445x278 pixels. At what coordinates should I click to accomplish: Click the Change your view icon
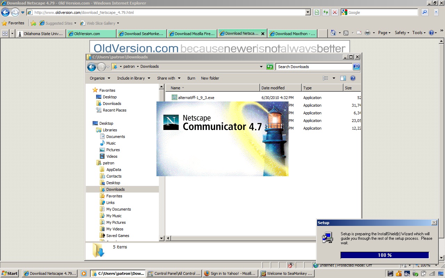(325, 78)
